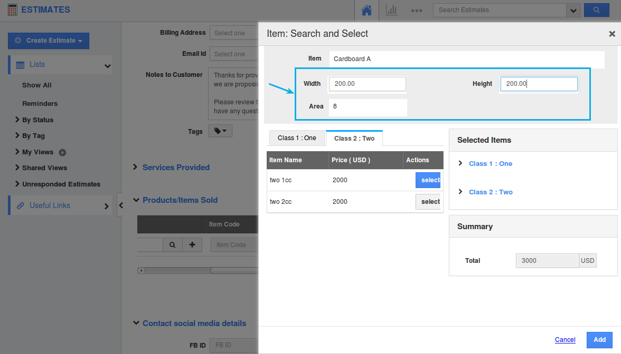Close the Item Search and Select dialog
This screenshot has height=354, width=621.
pyautogui.click(x=612, y=34)
